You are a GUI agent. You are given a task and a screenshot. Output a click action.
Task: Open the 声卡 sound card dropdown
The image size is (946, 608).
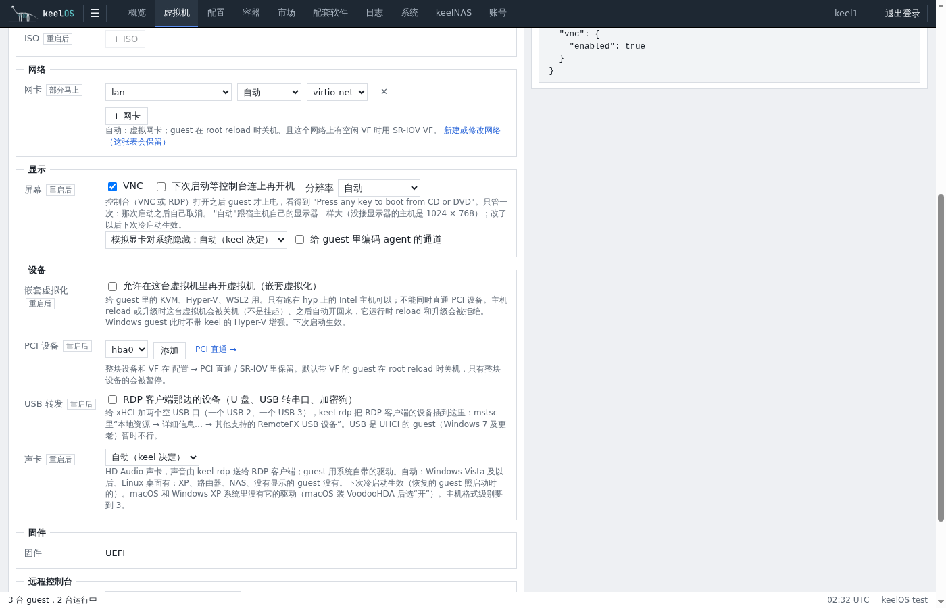[x=152, y=457]
